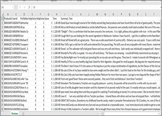Screen dimensions: 162x116
Task: Click the Text header cell
Action: point(73,19)
